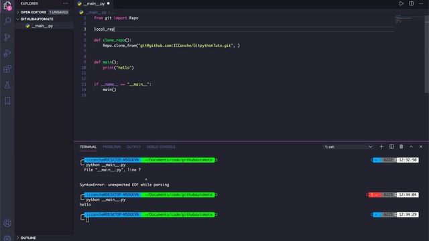Click the 1 UNSAVED badge
The image size is (429, 241).
[x=58, y=12]
